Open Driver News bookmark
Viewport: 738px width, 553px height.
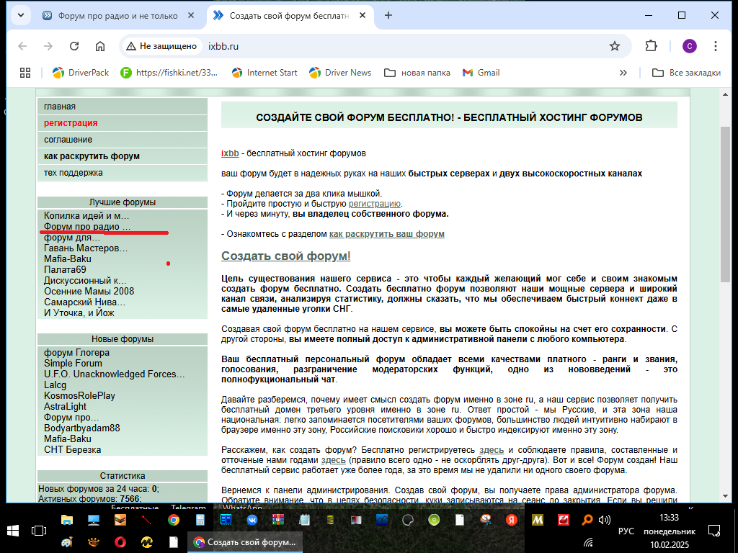click(x=340, y=73)
